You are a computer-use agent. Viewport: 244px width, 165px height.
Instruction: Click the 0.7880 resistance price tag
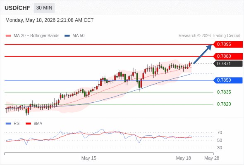coord(228,57)
